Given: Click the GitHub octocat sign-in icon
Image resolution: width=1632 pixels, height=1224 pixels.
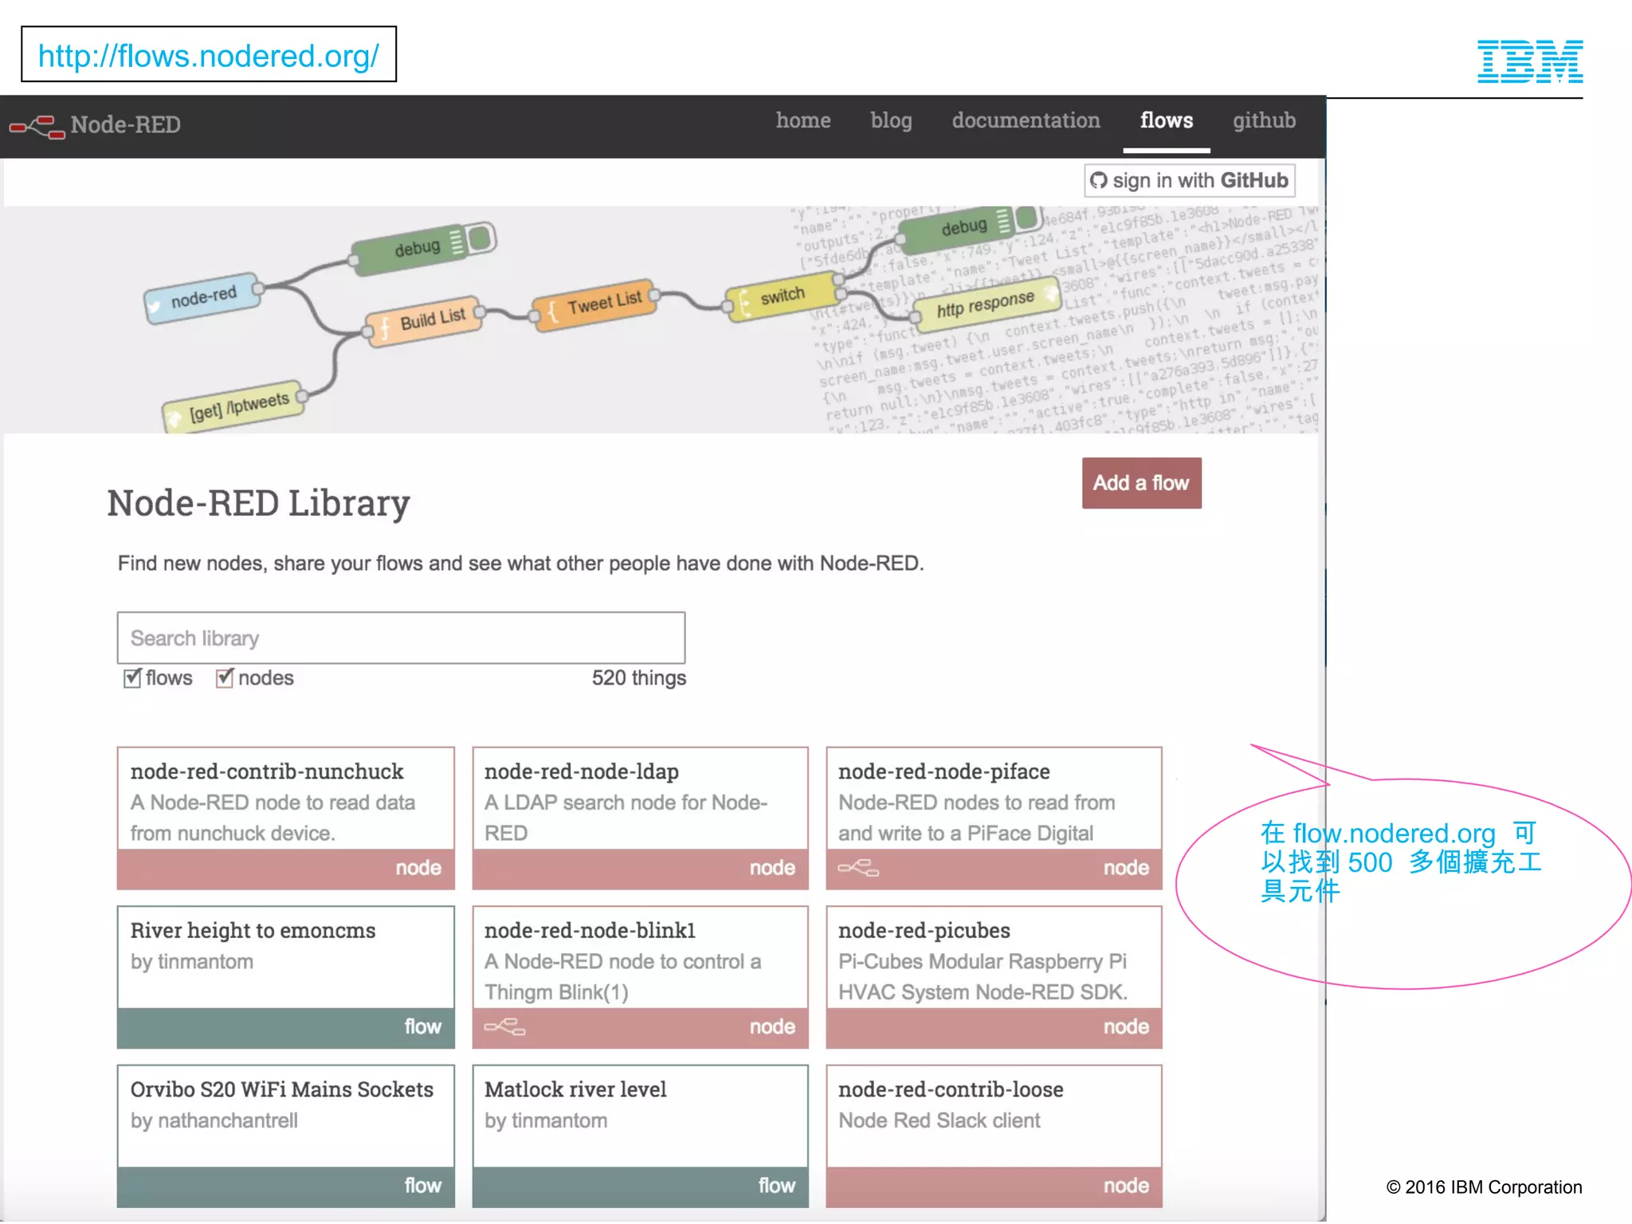Looking at the screenshot, I should point(1098,181).
